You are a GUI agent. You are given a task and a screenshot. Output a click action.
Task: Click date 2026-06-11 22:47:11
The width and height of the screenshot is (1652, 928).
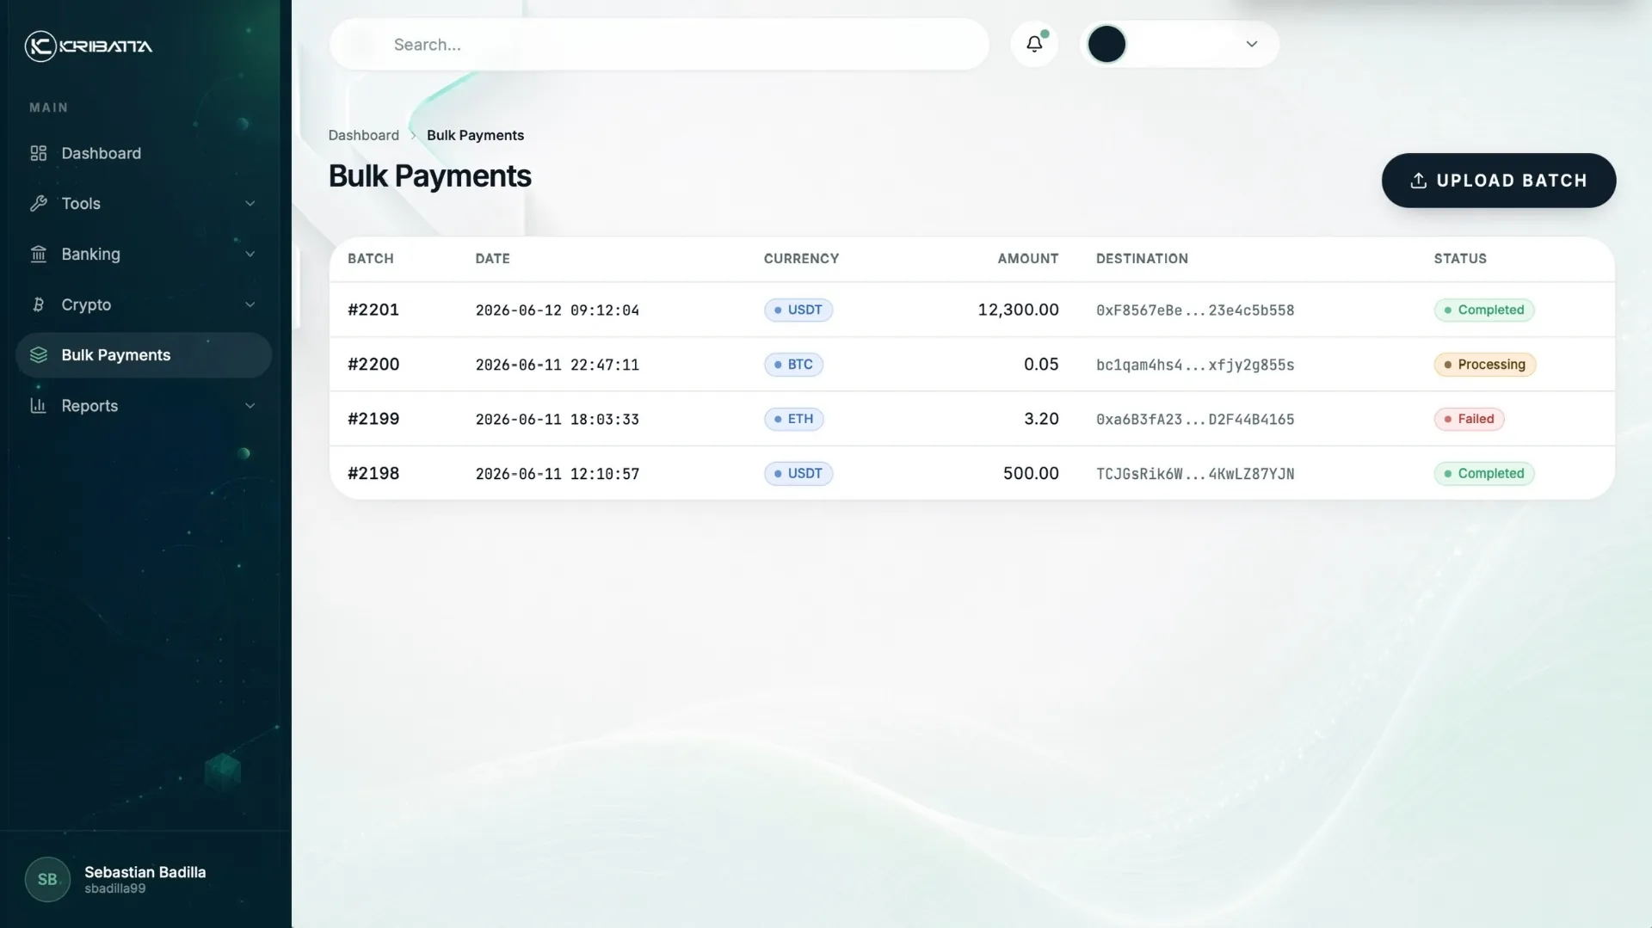coord(558,366)
